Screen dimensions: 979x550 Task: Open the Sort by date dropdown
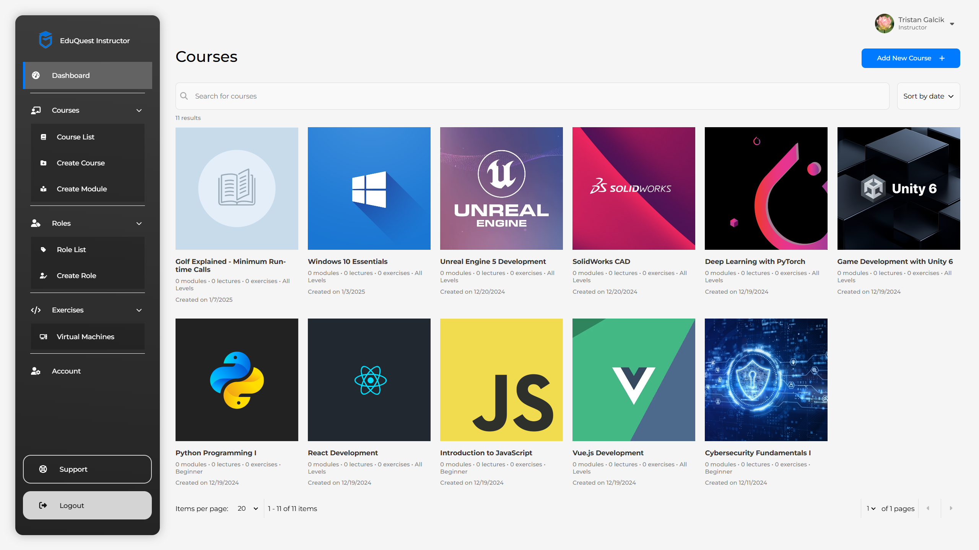pos(929,96)
